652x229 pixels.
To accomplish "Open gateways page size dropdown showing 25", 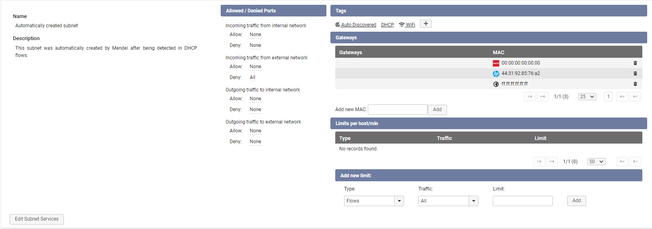I will click(x=587, y=97).
